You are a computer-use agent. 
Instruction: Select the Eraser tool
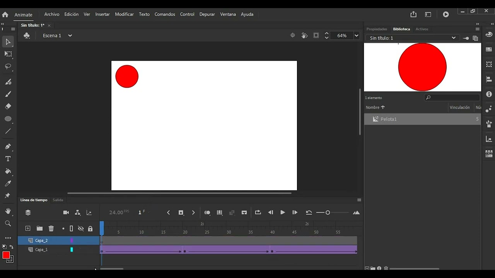(8, 106)
